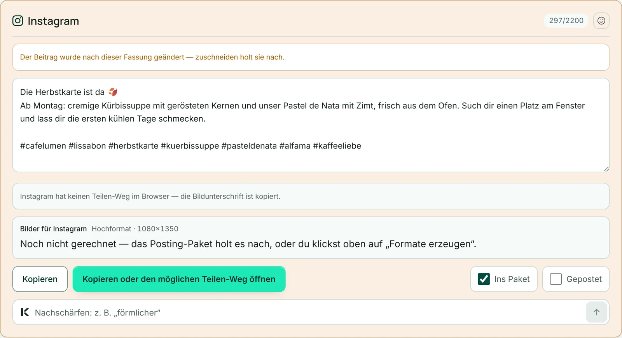This screenshot has width=622, height=338.
Task: Open the emoji picker smiley icon
Action: 601,21
